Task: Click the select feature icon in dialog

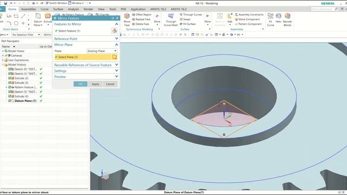Action: click(114, 31)
